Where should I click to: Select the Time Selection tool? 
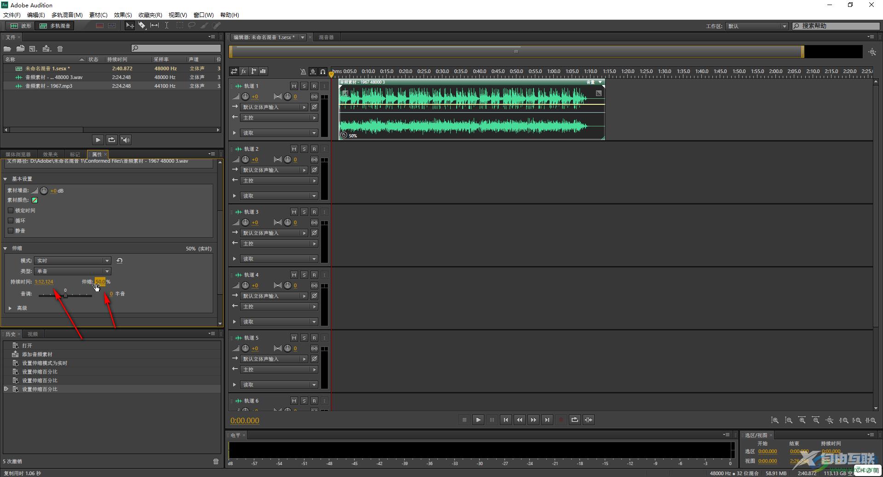point(166,26)
